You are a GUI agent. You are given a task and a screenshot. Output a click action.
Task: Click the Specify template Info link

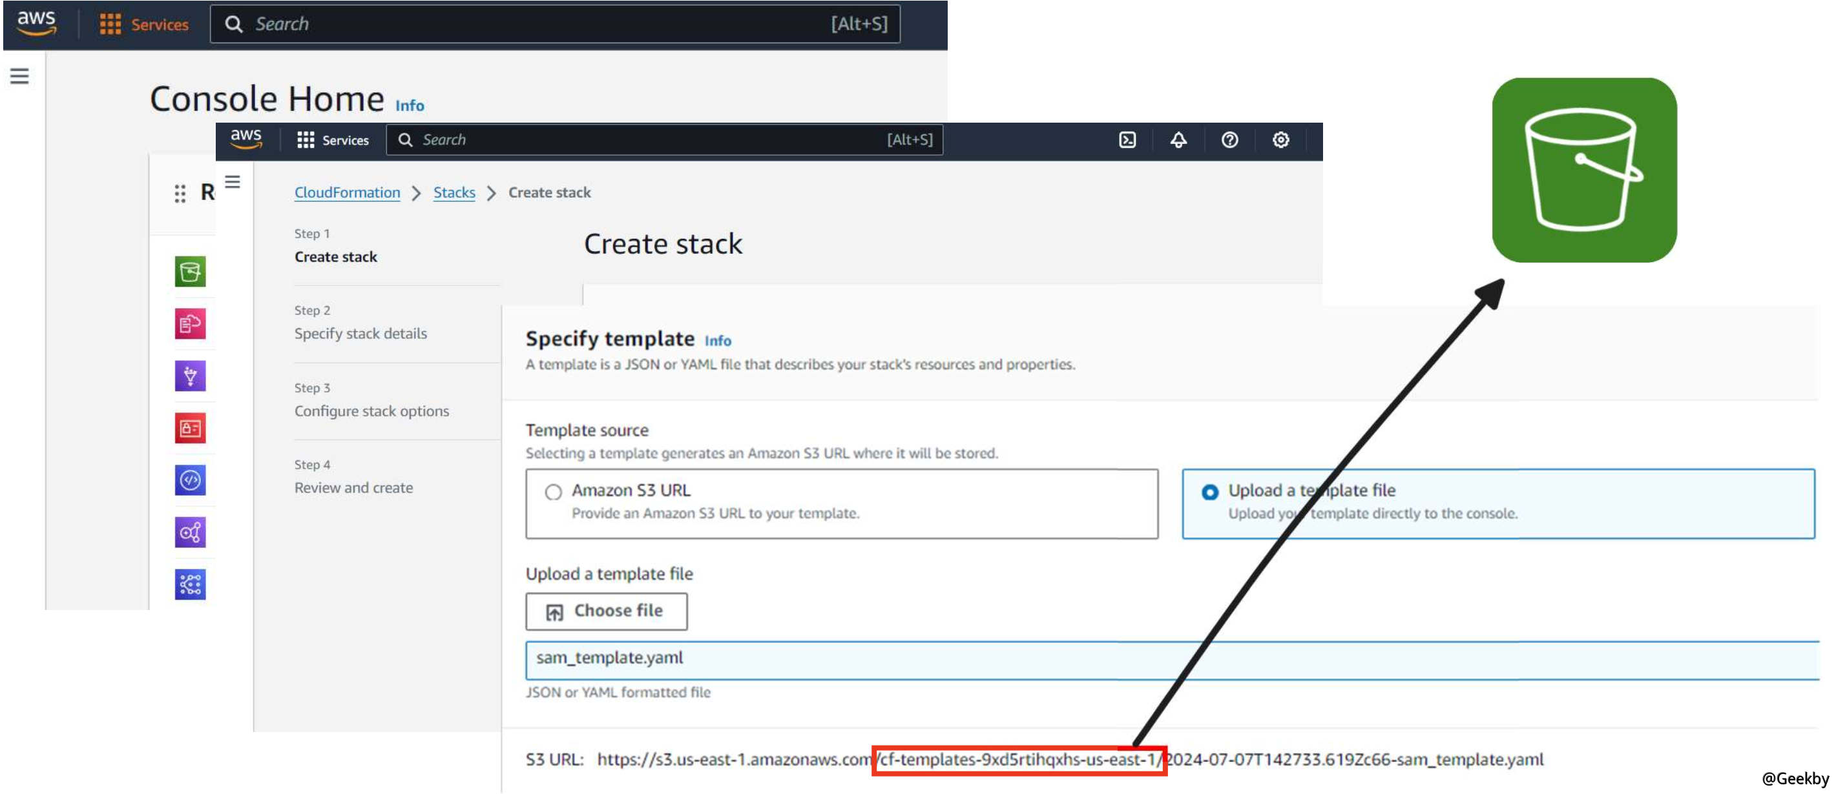(x=717, y=341)
